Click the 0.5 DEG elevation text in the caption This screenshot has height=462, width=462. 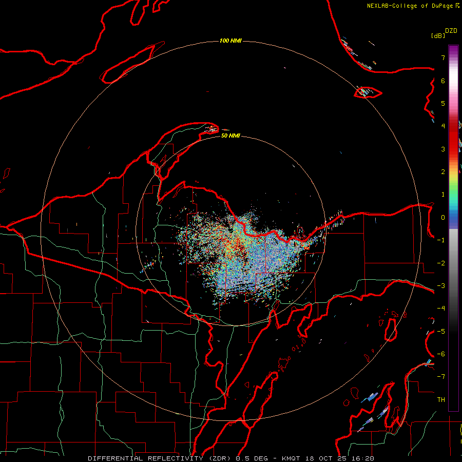pos(252,458)
